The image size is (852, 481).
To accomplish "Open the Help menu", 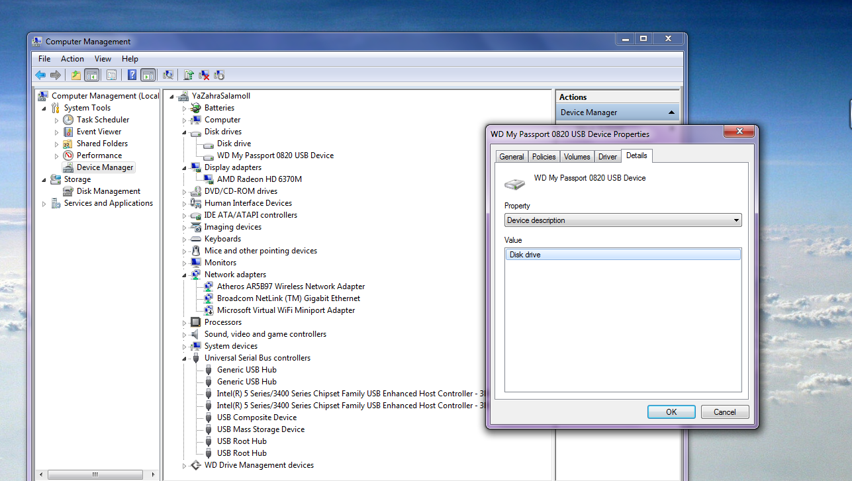I will click(130, 59).
